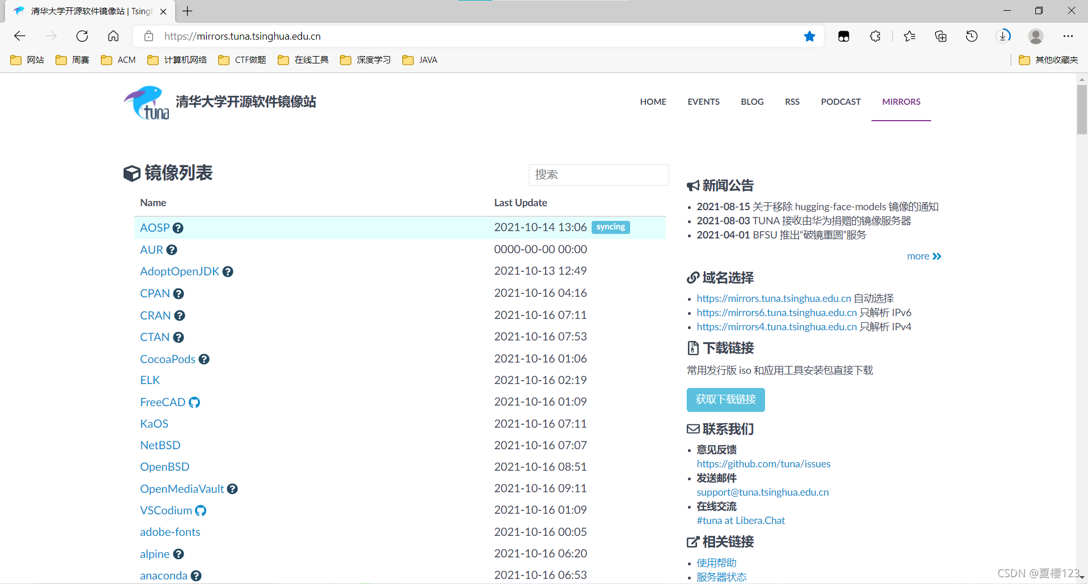Open the user profile avatar
1088x584 pixels.
click(x=1036, y=36)
